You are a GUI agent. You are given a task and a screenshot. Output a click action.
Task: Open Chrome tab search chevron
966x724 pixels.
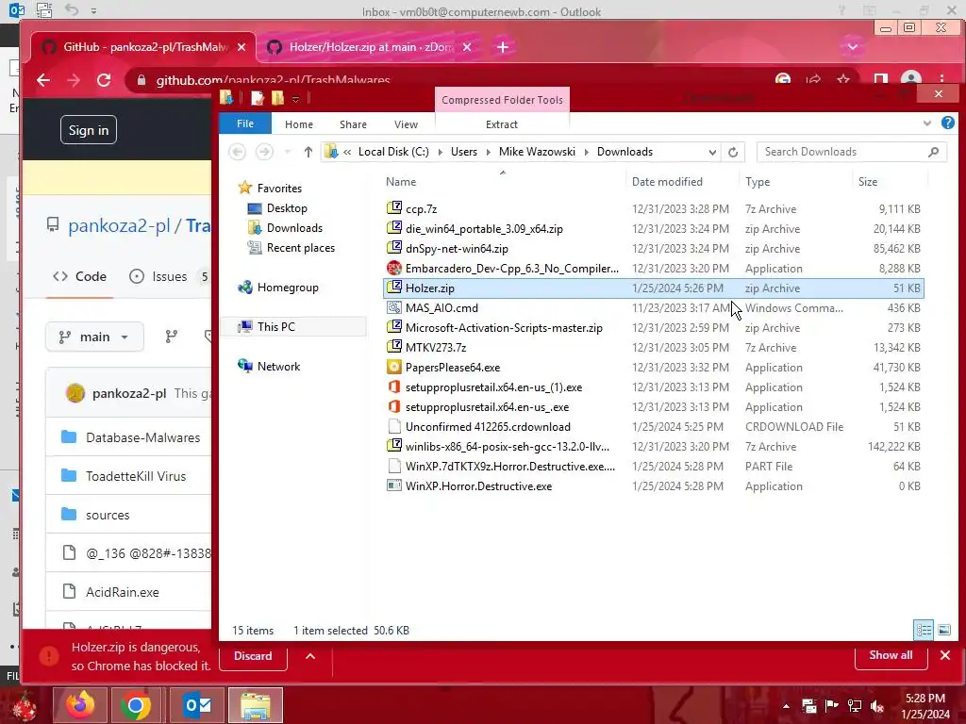click(x=853, y=47)
